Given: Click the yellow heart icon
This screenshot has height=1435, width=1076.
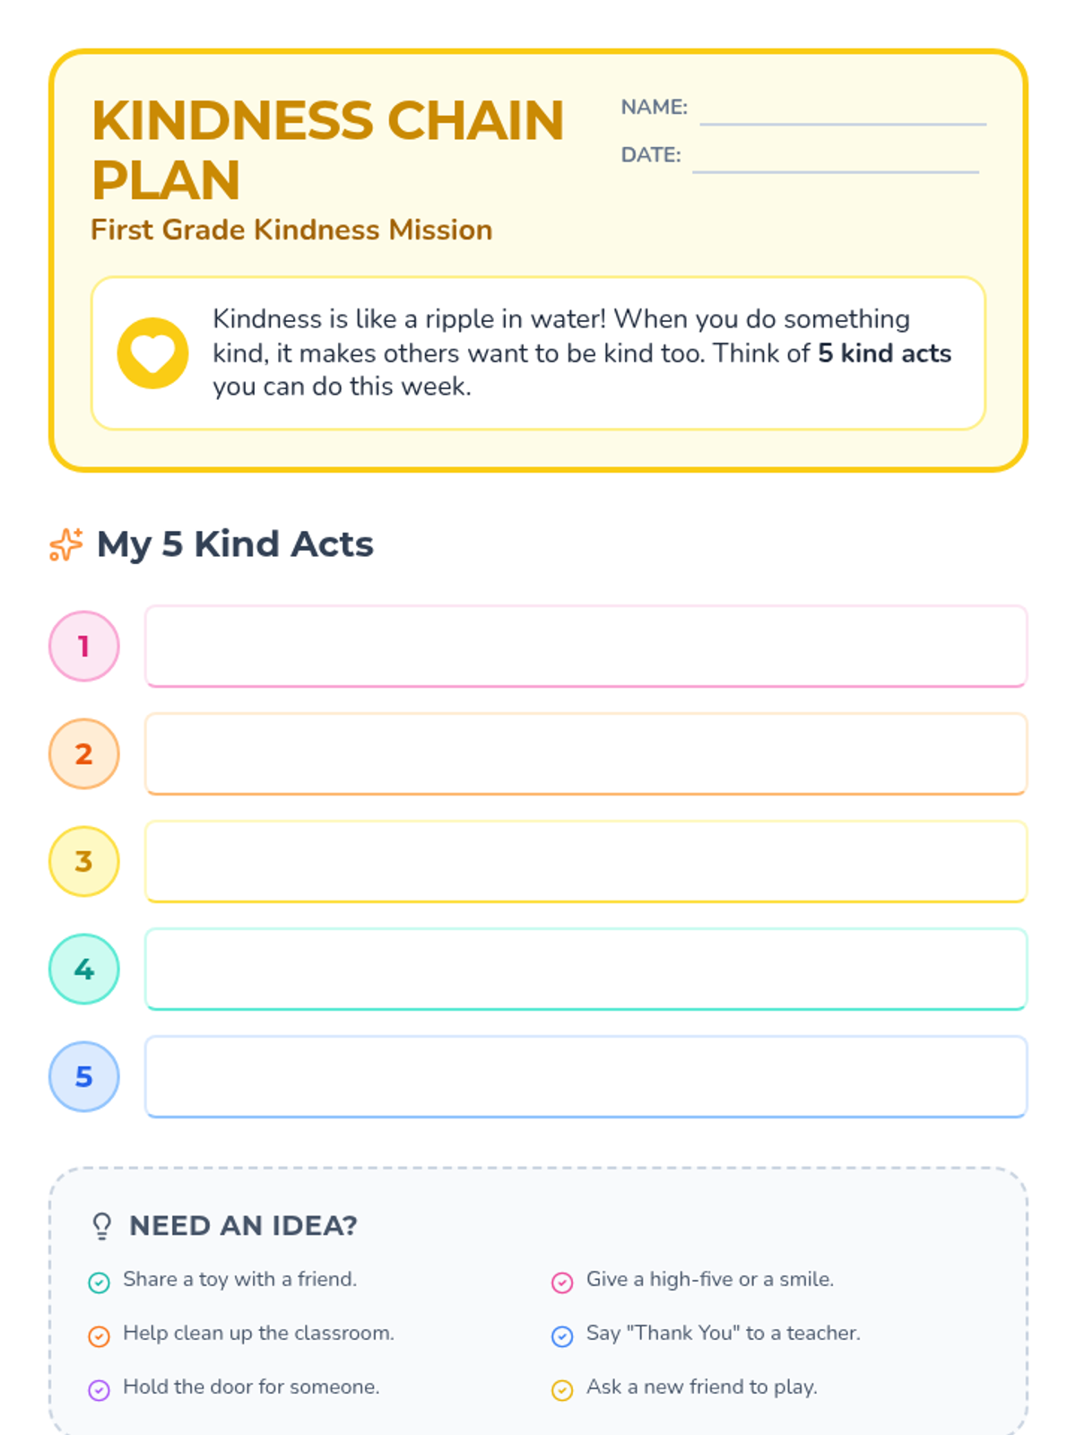Looking at the screenshot, I should click(x=152, y=353).
